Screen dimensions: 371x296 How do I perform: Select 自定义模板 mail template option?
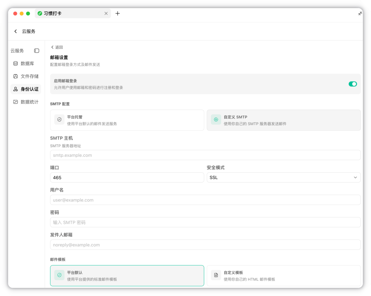tap(284, 276)
